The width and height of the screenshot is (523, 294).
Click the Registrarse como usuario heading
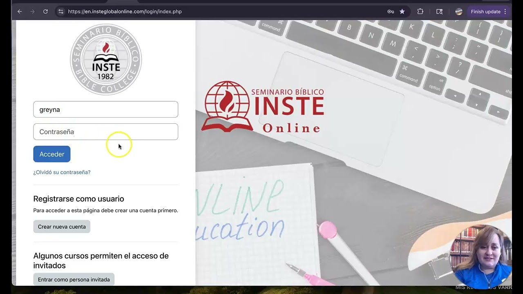(78, 199)
